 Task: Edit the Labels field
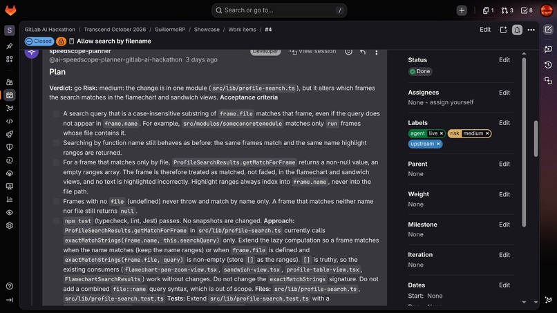(x=504, y=123)
